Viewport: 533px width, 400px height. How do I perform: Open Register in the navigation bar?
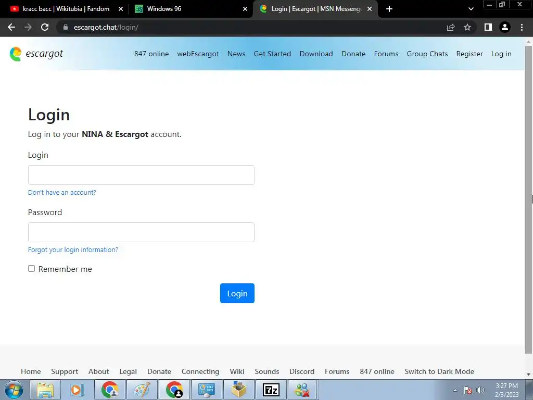tap(469, 54)
